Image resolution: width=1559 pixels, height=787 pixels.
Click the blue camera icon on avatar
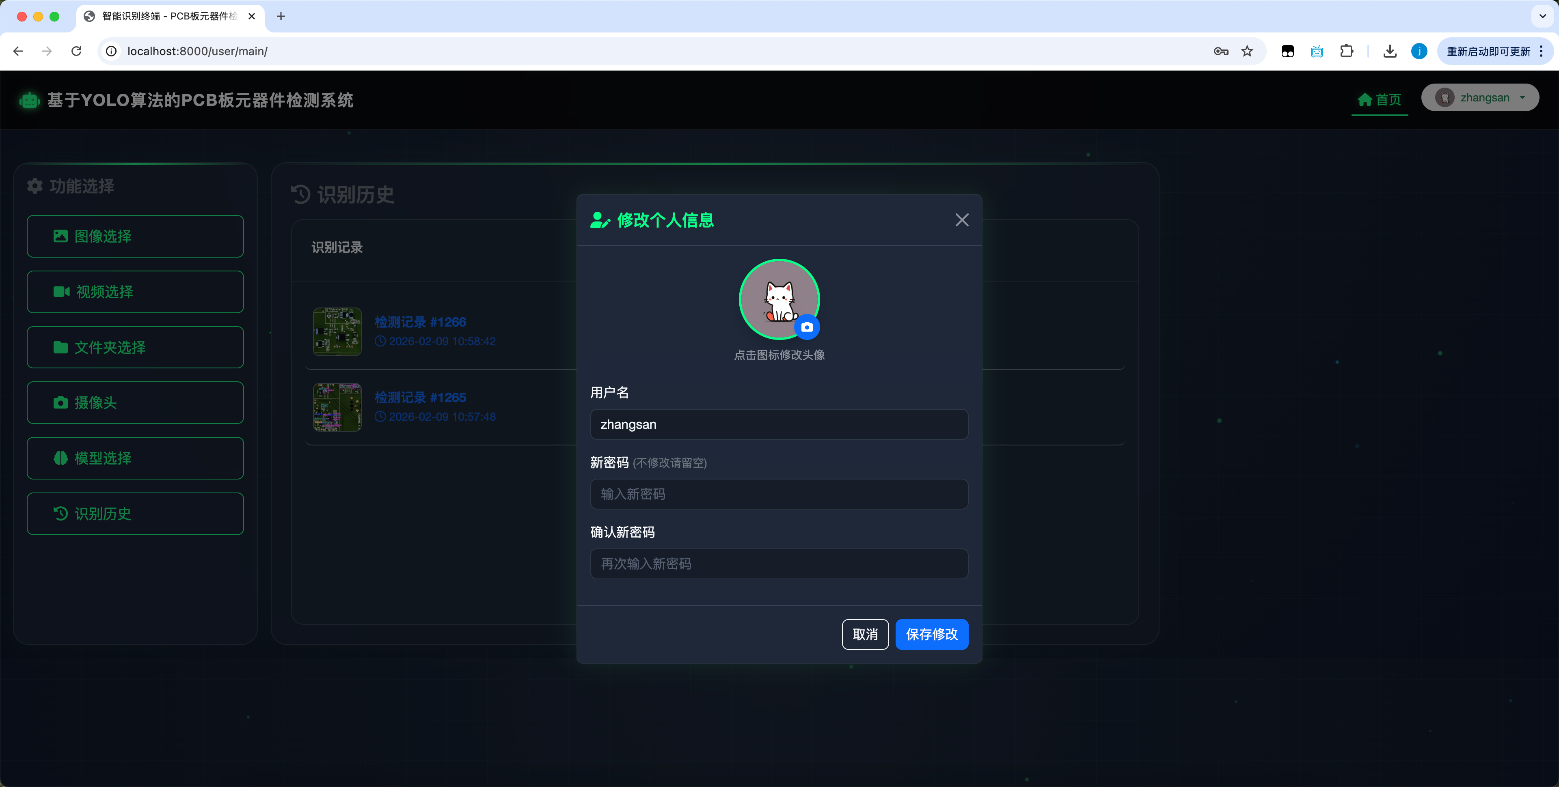pyautogui.click(x=807, y=327)
